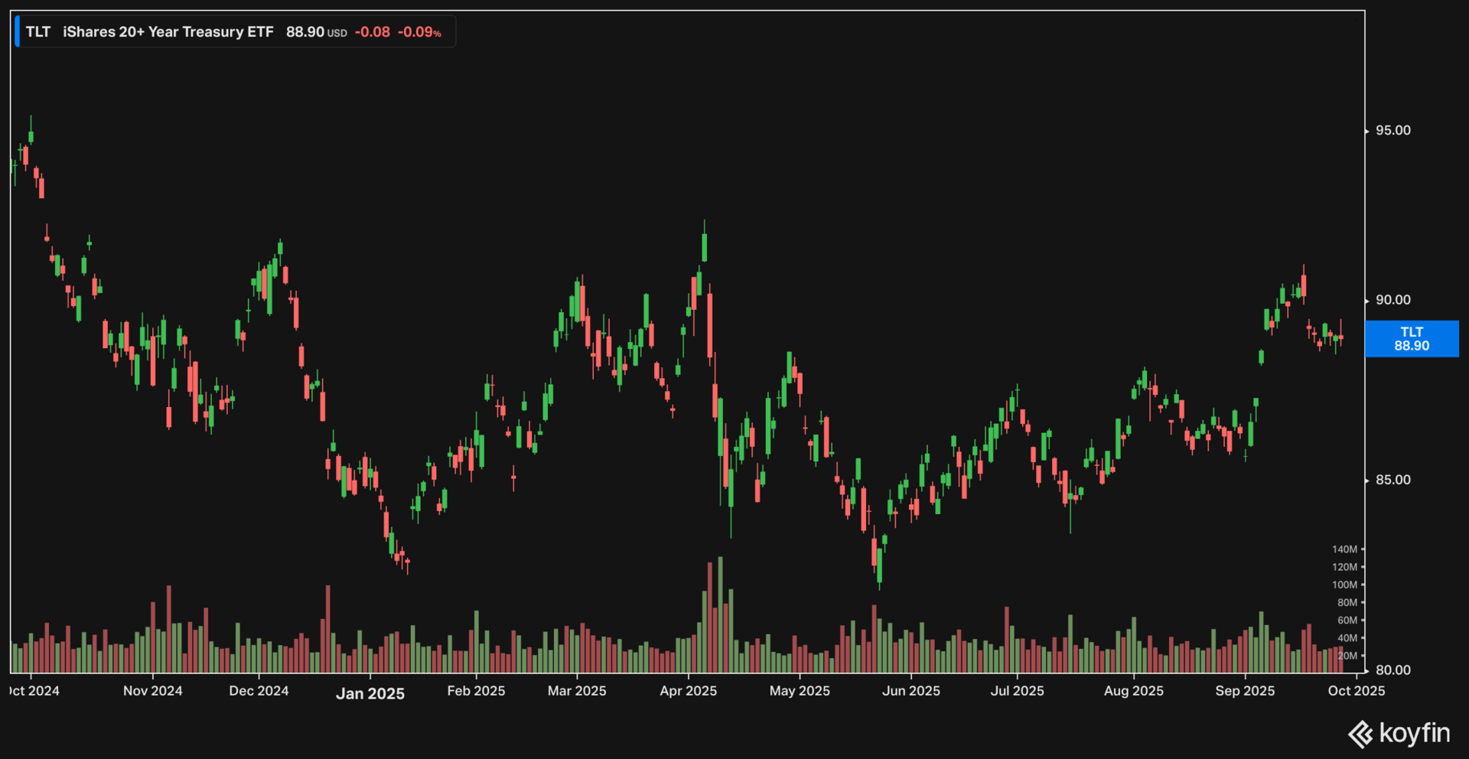Click the Feb 2025 date axis label
Viewport: 1469px width, 759px height.
click(476, 691)
